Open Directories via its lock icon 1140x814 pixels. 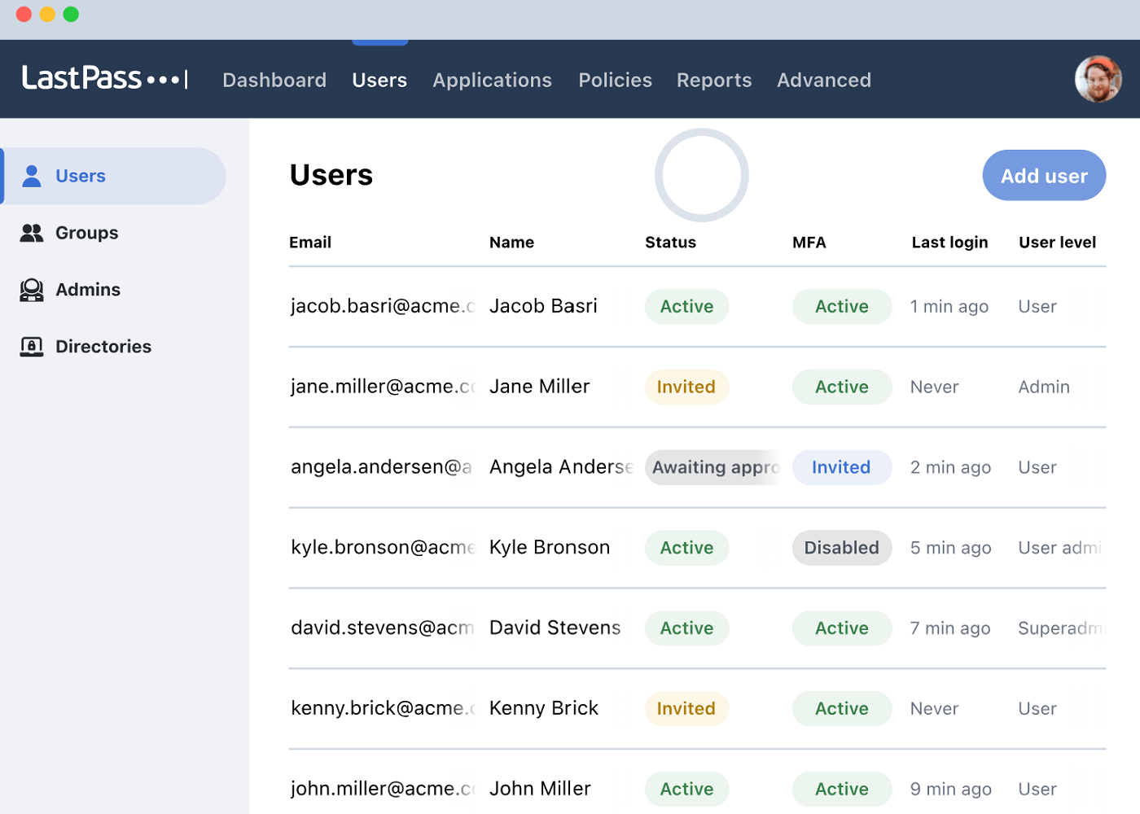tap(31, 346)
